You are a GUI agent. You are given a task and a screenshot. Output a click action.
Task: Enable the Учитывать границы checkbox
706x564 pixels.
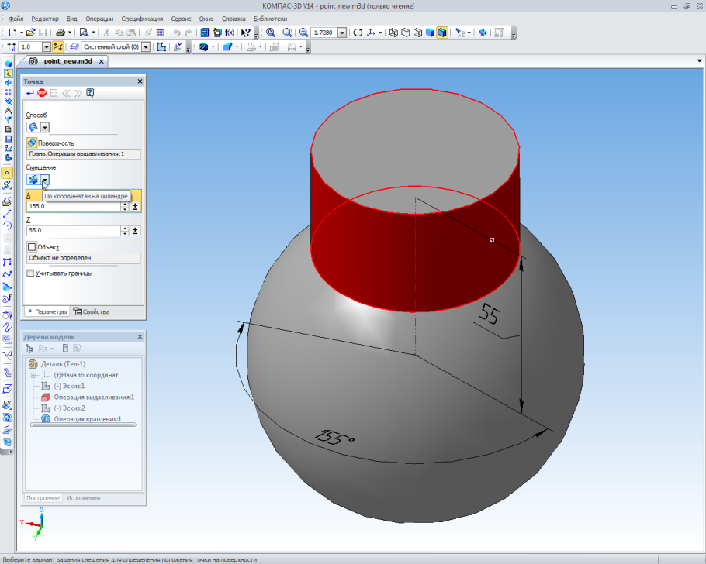(x=31, y=273)
